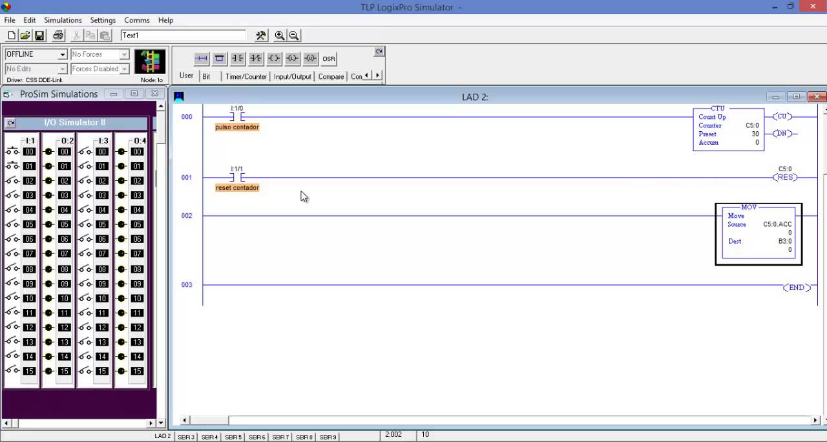Open the Edit menu
This screenshot has width=827, height=442.
[x=30, y=20]
